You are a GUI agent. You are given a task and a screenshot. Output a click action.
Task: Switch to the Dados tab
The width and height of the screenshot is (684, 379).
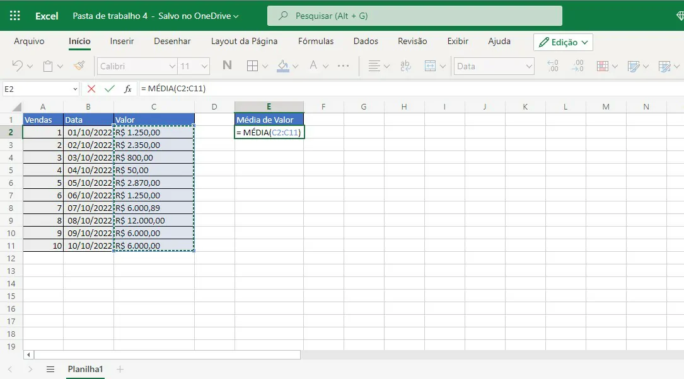click(x=366, y=41)
